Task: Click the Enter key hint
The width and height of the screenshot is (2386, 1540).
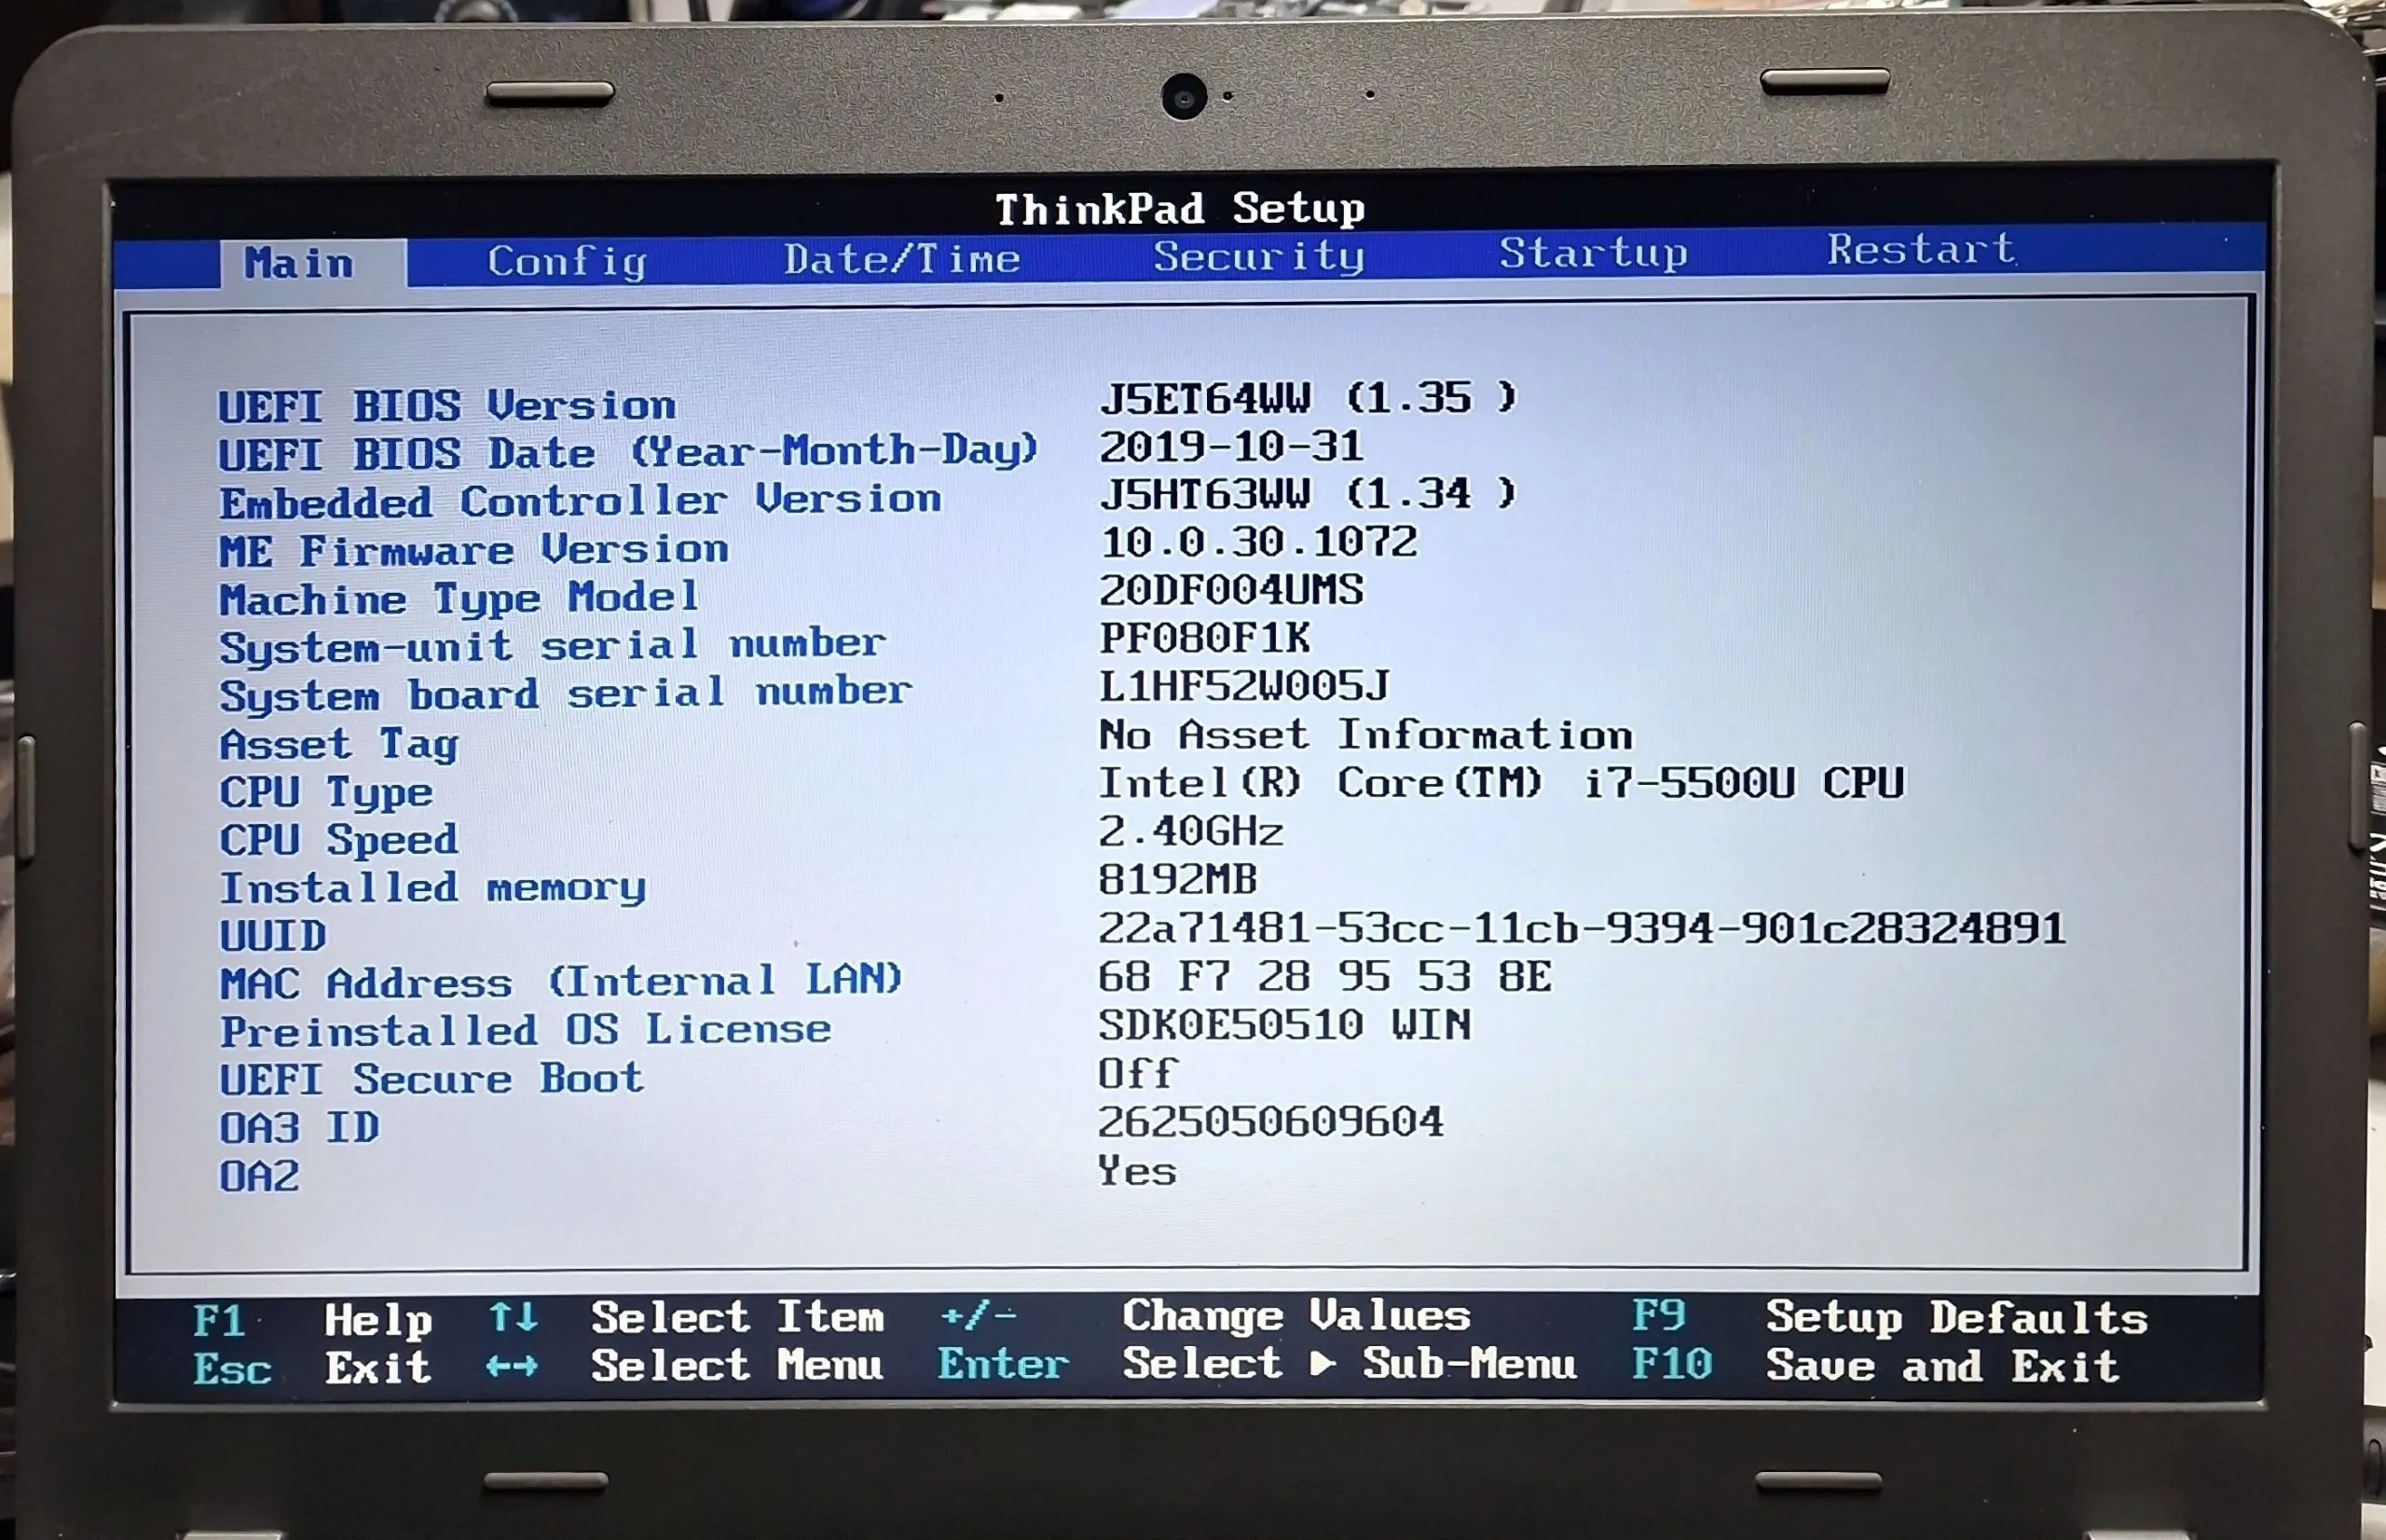Action: coord(1004,1364)
